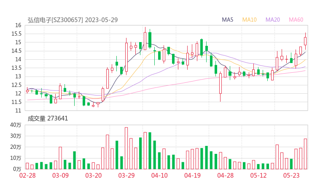Viewport: 312px width, 185px height.
Task: Click the 04-19 date label
Action: [x=192, y=175]
